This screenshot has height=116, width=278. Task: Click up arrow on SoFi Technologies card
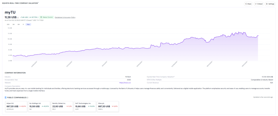pyautogui.click(x=89, y=106)
